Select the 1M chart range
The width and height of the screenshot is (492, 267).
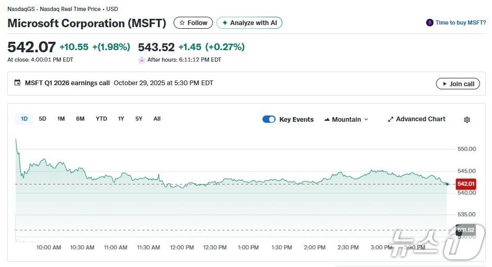[61, 119]
